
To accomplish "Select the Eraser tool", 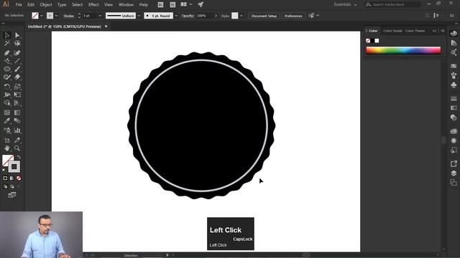I will [x=17, y=77].
